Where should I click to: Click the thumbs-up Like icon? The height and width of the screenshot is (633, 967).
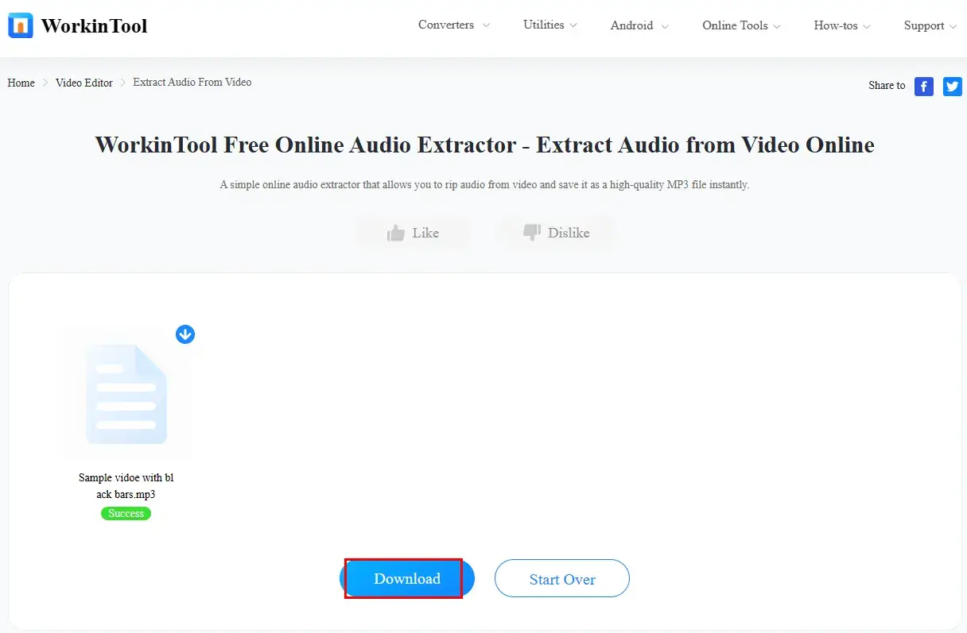[396, 233]
